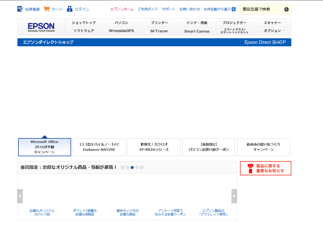323x225 pixels.
Task: Open the プリンター category menu
Action: [159, 23]
